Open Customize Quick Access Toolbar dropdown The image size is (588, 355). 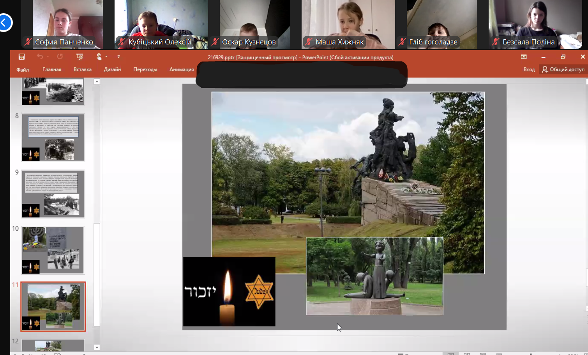coord(118,57)
